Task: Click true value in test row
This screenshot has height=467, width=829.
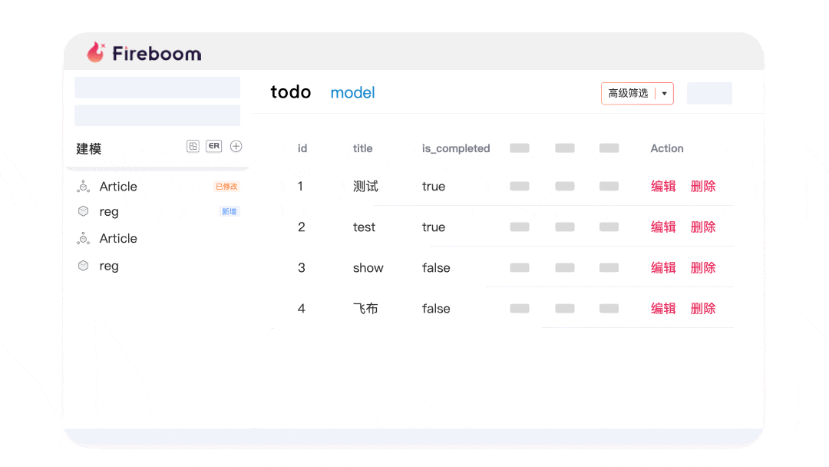Action: point(434,227)
